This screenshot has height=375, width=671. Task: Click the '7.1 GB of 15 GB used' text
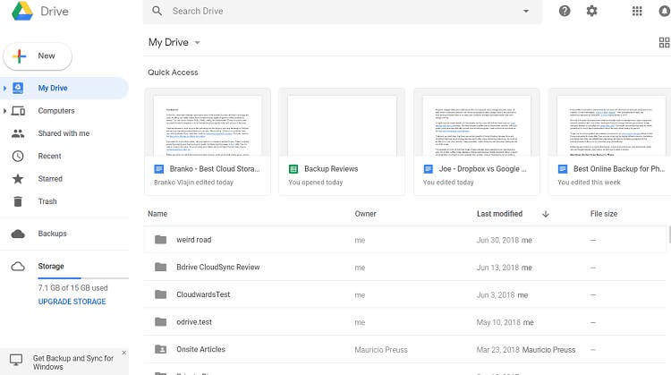72,288
